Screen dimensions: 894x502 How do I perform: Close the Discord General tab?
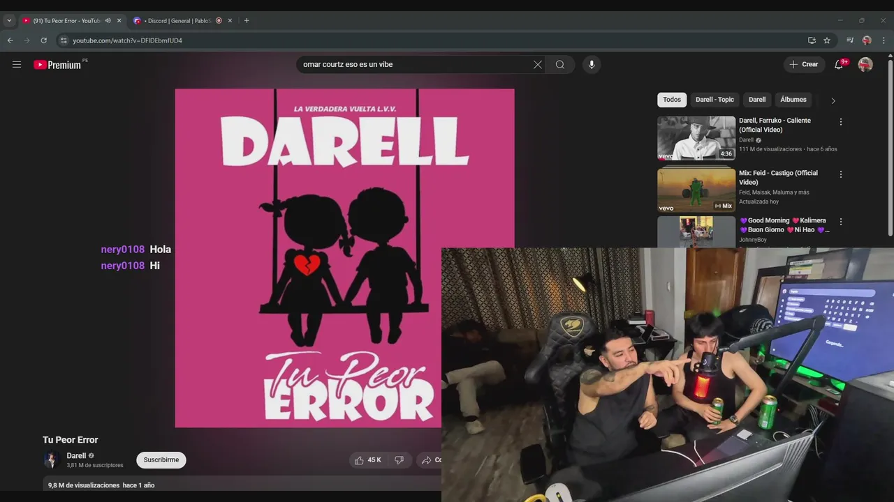(x=230, y=21)
